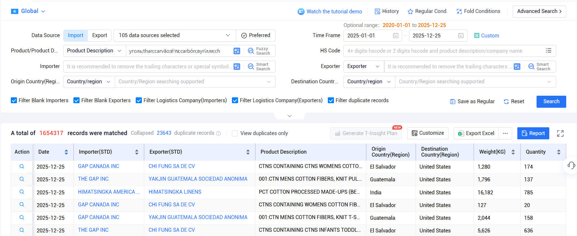The height and width of the screenshot is (236, 577).
Task: Switch to the Export tab
Action: click(99, 35)
